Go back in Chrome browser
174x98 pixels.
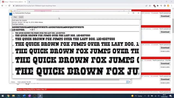[x=2, y=6]
